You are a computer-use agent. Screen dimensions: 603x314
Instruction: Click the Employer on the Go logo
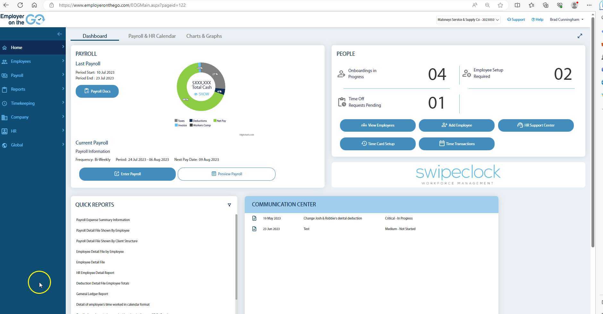22,20
